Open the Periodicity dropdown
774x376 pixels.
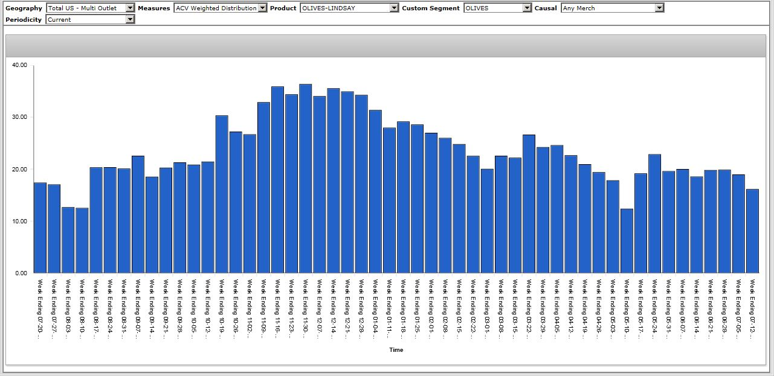[130, 19]
